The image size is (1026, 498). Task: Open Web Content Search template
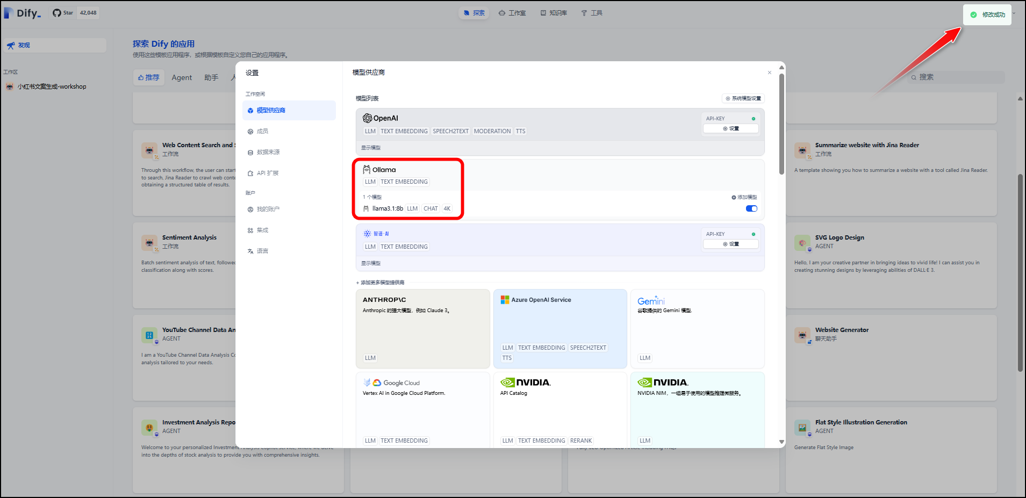click(x=184, y=173)
